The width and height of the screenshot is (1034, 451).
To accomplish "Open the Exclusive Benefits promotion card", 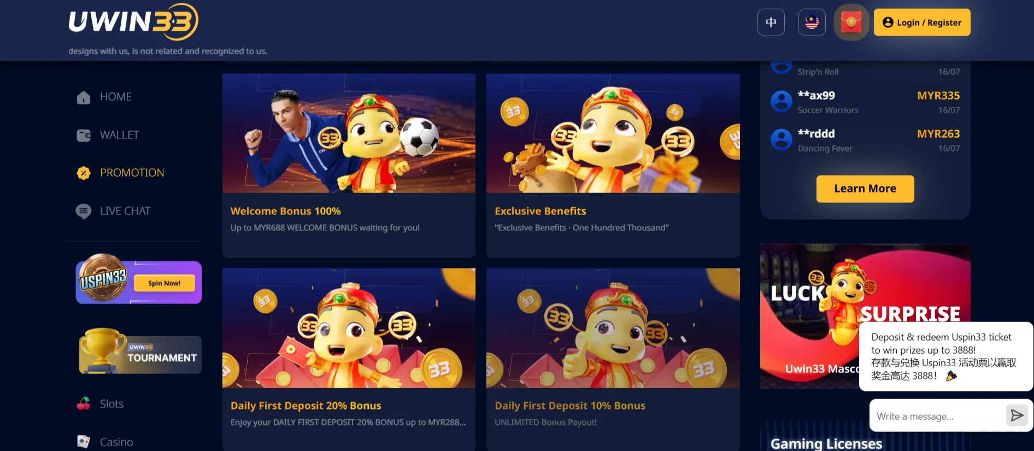I will 613,166.
